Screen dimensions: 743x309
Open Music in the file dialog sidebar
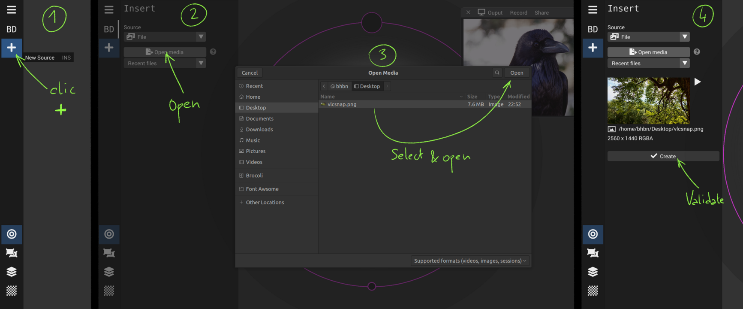pyautogui.click(x=277, y=140)
